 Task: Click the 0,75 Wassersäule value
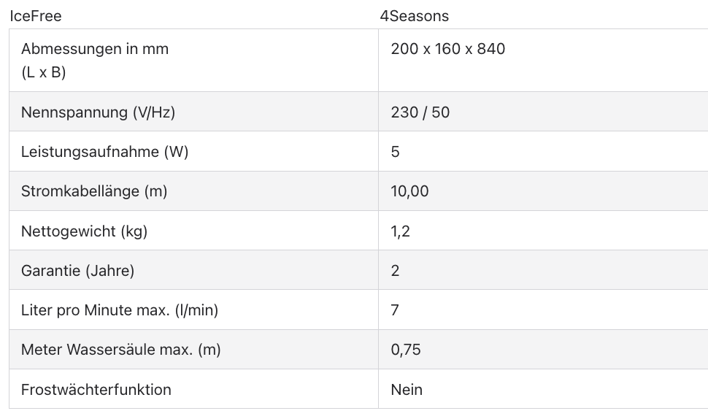406,350
